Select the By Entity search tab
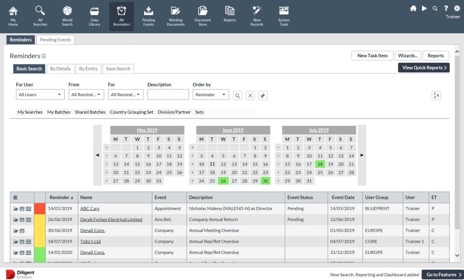464x280 pixels. click(x=88, y=69)
